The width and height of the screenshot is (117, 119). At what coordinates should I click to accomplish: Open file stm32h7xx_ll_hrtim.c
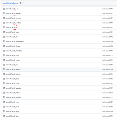[13, 74]
